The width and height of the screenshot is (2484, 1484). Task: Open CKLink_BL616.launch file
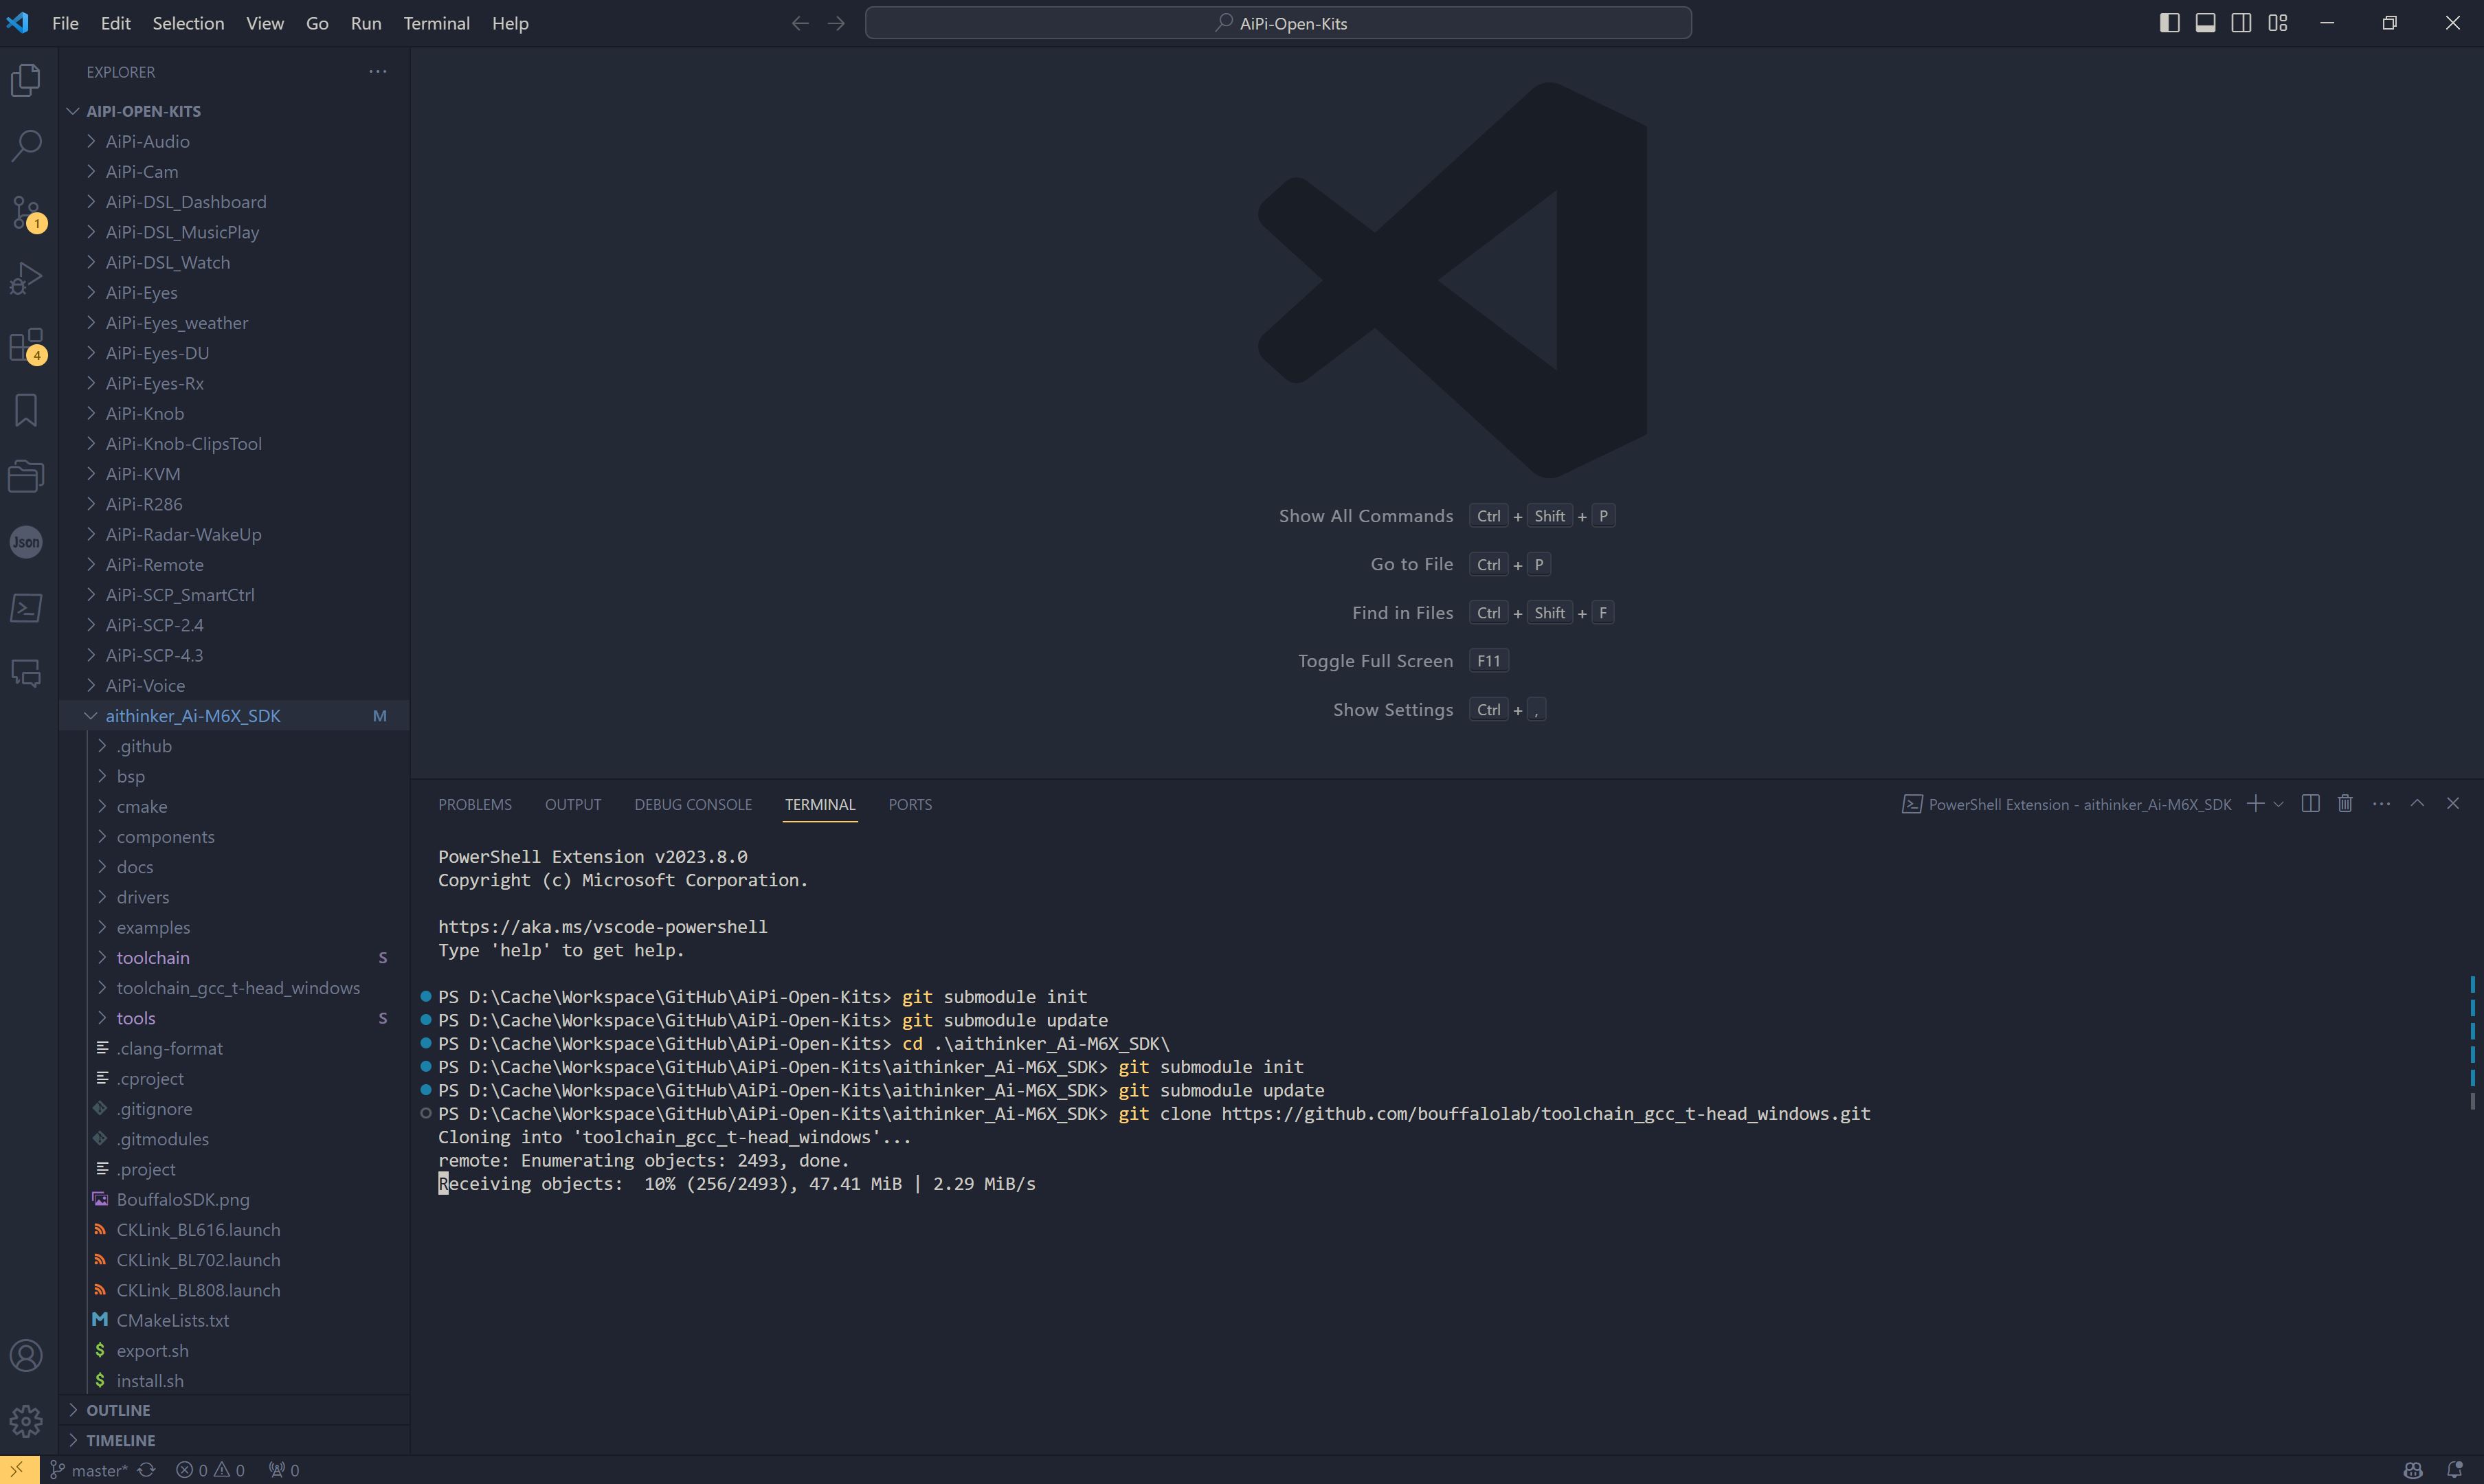pyautogui.click(x=235, y=1230)
